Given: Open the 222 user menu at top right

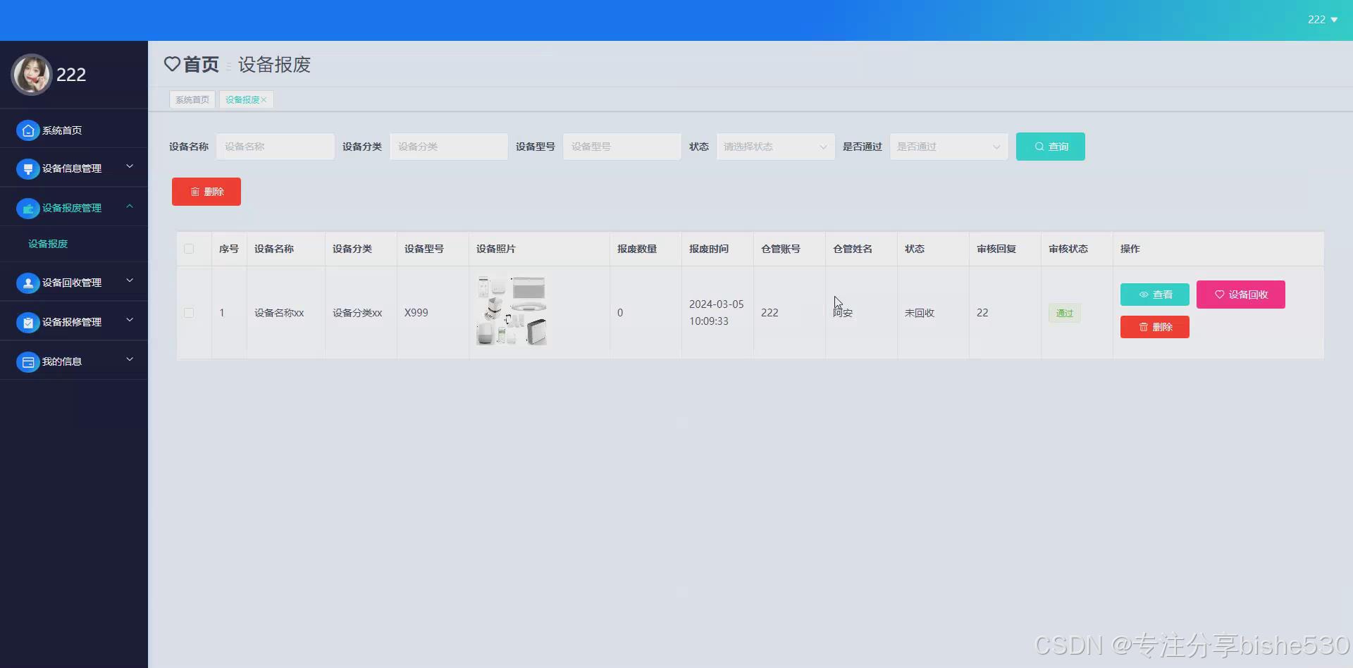Looking at the screenshot, I should coord(1321,19).
